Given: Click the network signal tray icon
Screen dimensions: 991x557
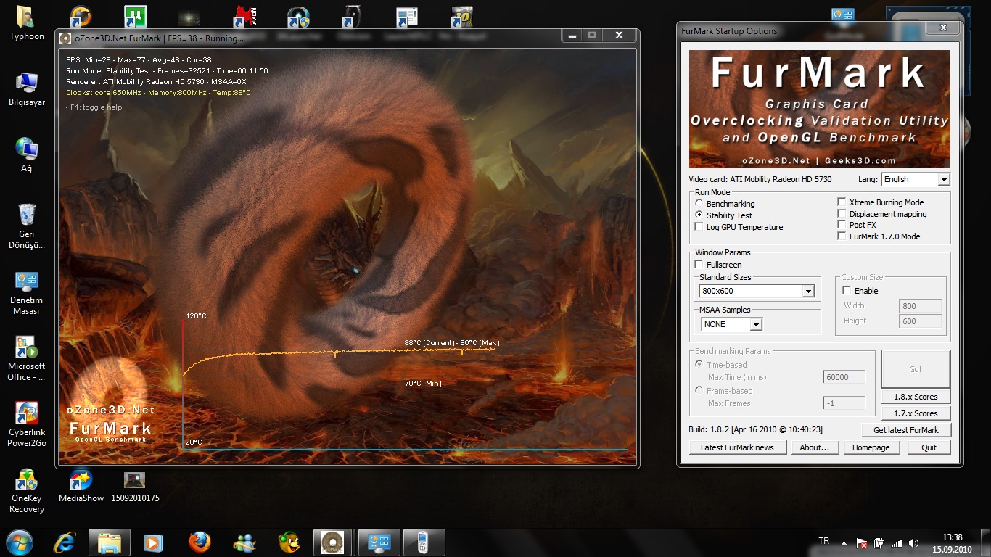Looking at the screenshot, I should tap(897, 543).
